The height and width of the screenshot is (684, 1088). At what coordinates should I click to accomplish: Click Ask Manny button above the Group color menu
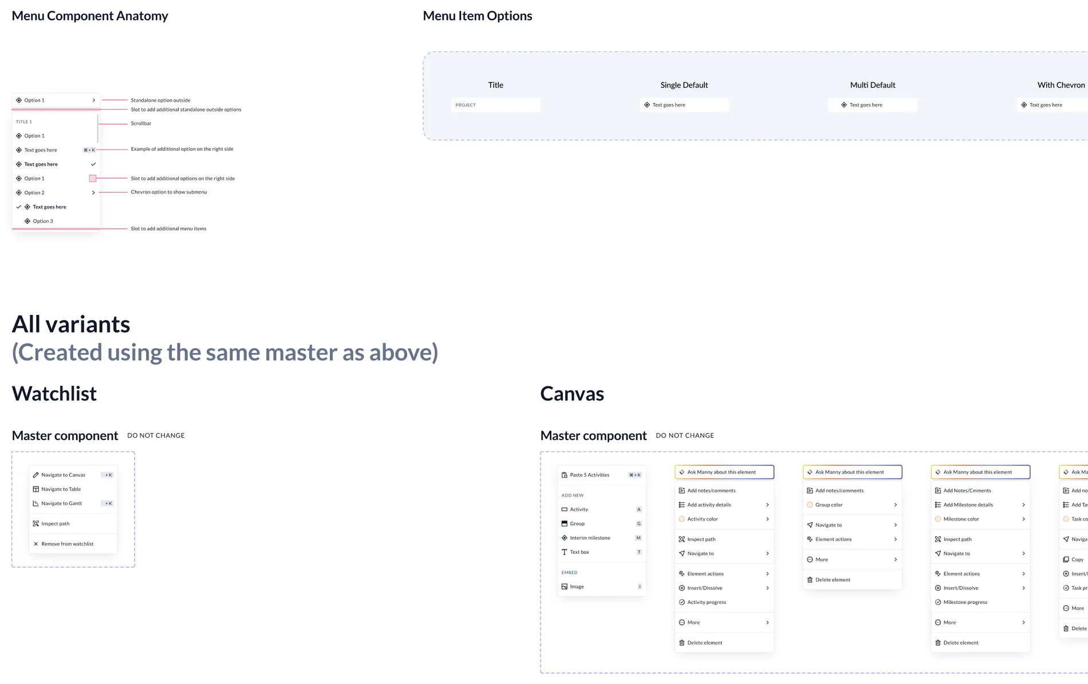[853, 472]
